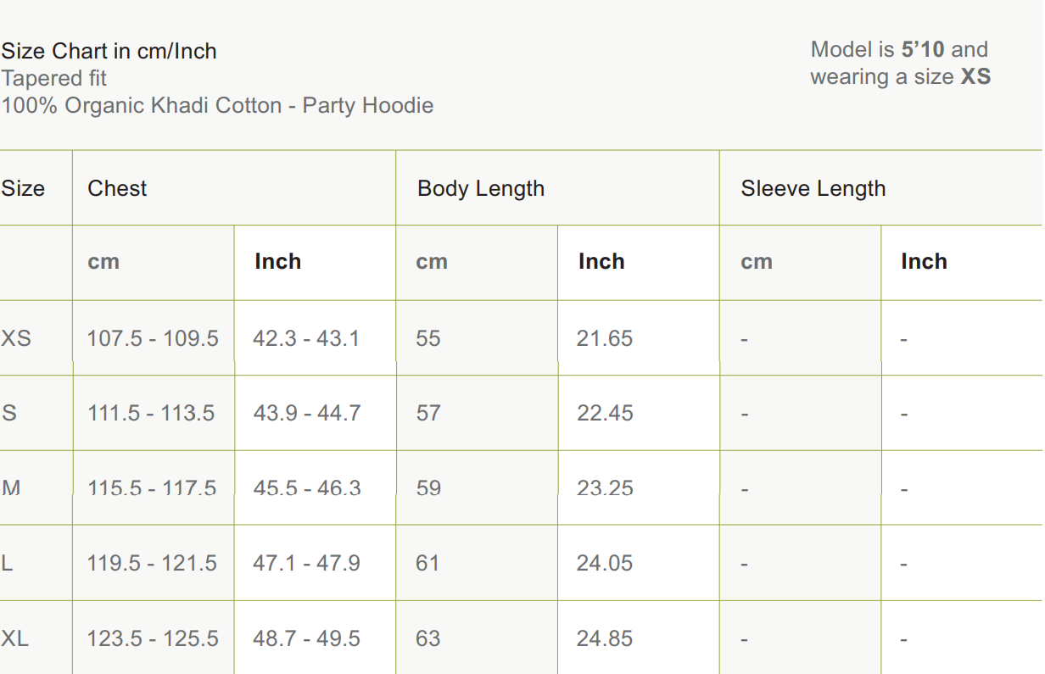Select chest value 115.5 - 117.5
The height and width of the screenshot is (674, 1045).
(x=153, y=488)
